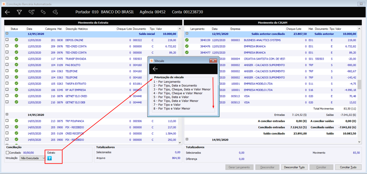Click the Conciliar Tudo button
Viewport: 367px width, 174px height.
[348, 167]
